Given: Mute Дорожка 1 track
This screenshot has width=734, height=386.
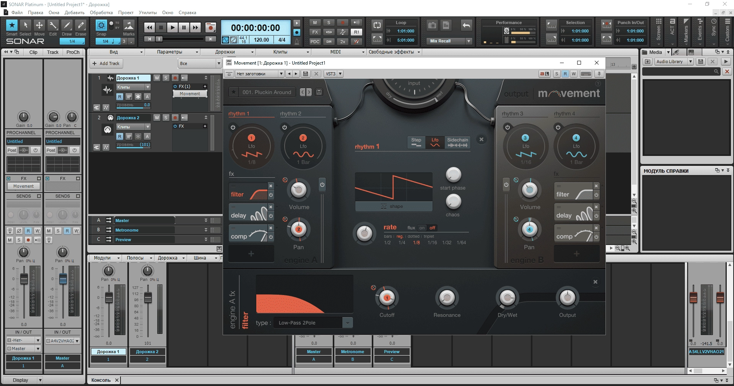Looking at the screenshot, I should pyautogui.click(x=157, y=78).
